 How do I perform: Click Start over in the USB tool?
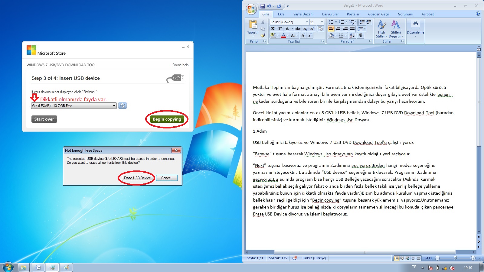(44, 119)
